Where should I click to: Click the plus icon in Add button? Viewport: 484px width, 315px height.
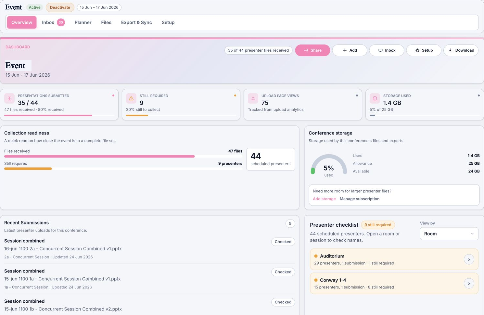coord(345,50)
